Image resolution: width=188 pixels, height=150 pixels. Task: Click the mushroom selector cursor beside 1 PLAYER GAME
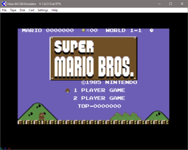(x=68, y=90)
